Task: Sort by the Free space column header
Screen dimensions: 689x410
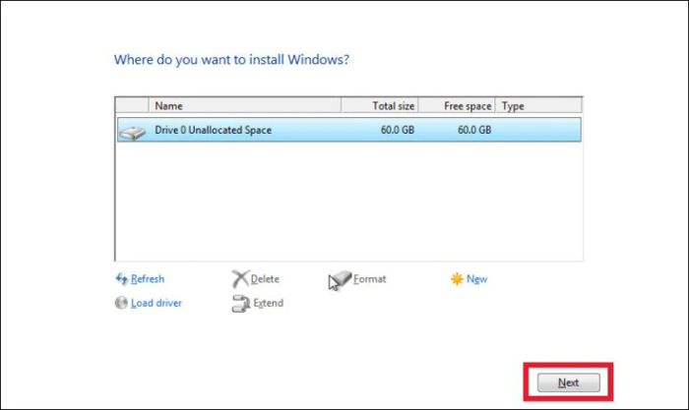Action: coord(457,106)
